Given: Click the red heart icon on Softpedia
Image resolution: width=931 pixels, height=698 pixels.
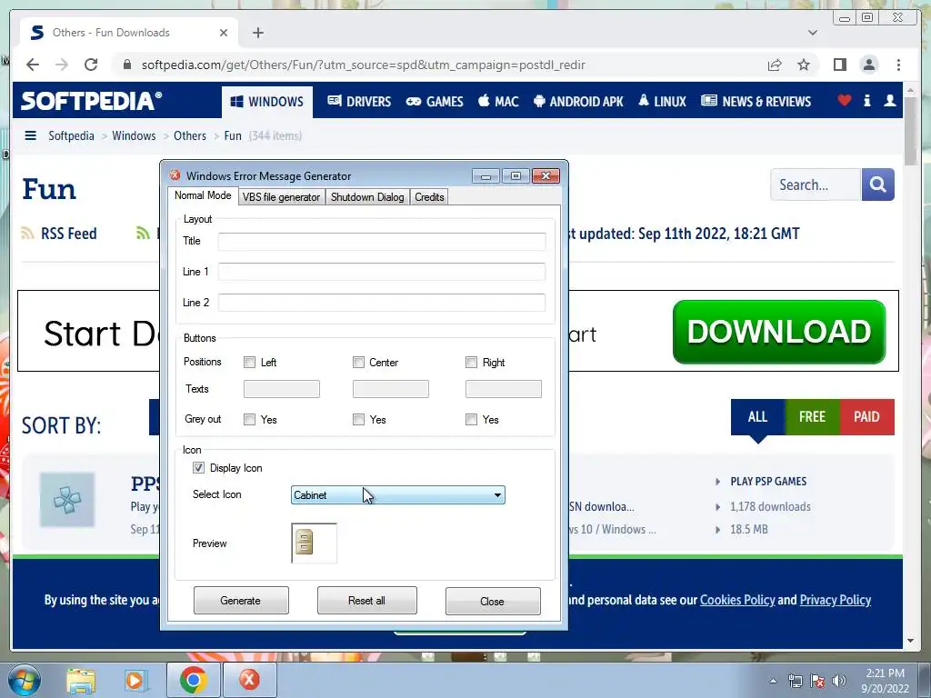Looking at the screenshot, I should [845, 100].
